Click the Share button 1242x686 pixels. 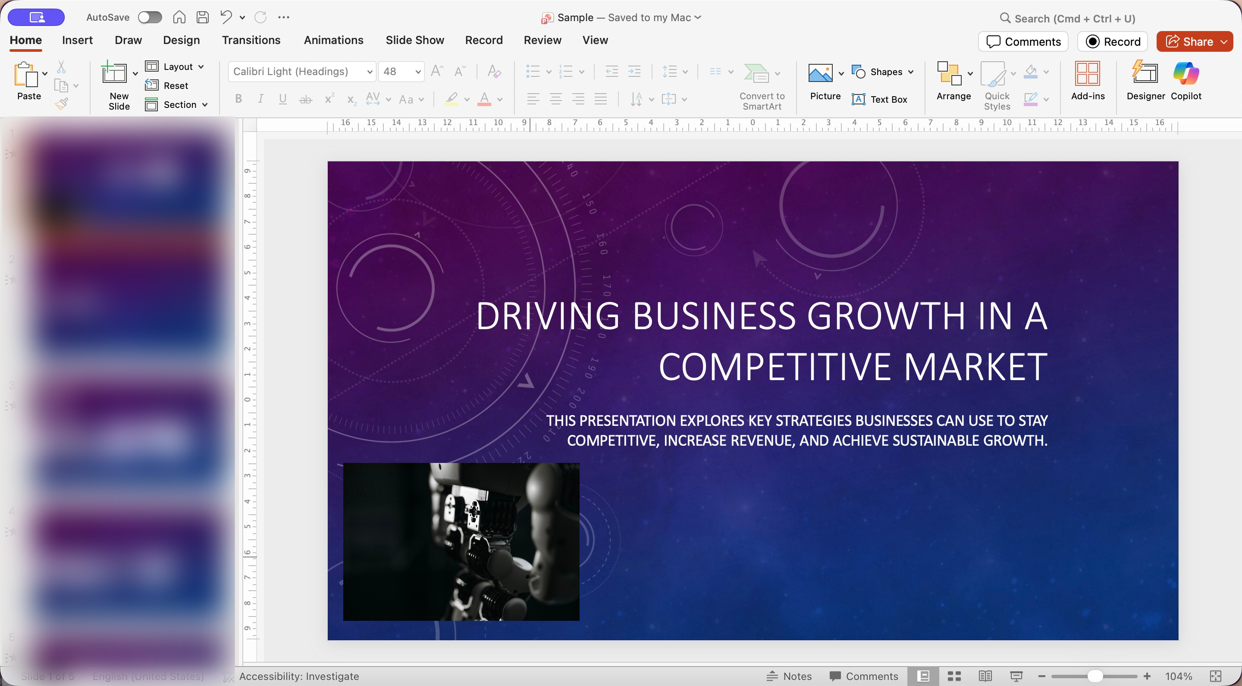click(1189, 41)
